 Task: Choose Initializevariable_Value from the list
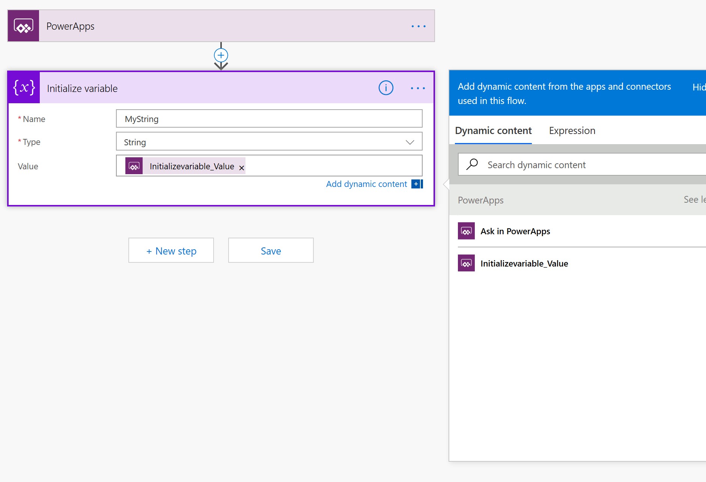click(582, 264)
